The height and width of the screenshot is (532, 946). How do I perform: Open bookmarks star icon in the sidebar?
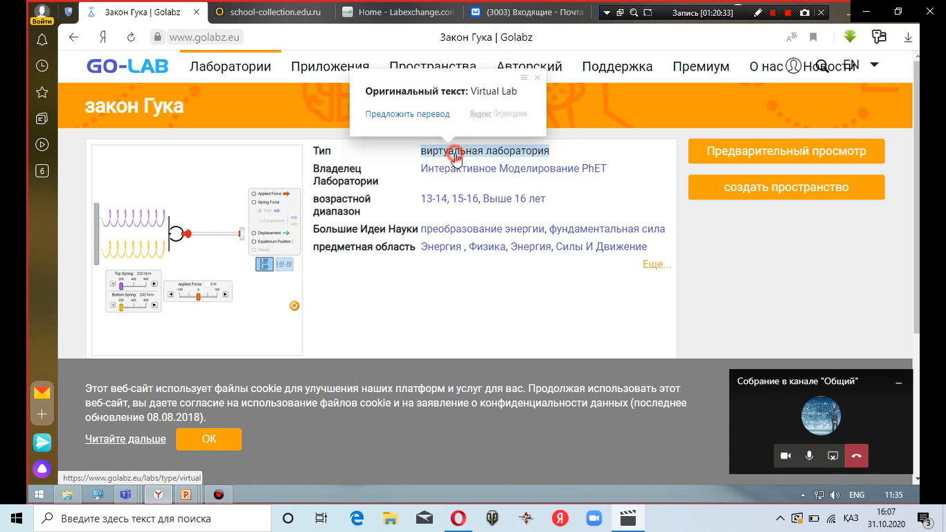(42, 92)
